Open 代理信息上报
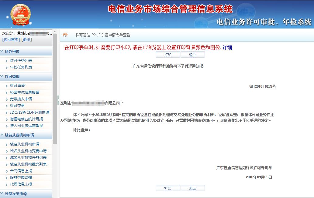The height and width of the screenshot is (198, 314). [21, 184]
